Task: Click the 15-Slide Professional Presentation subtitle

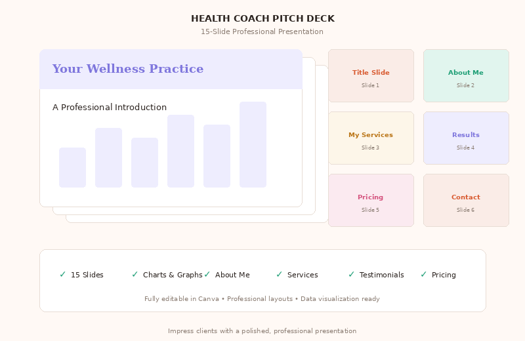Action: (x=262, y=31)
